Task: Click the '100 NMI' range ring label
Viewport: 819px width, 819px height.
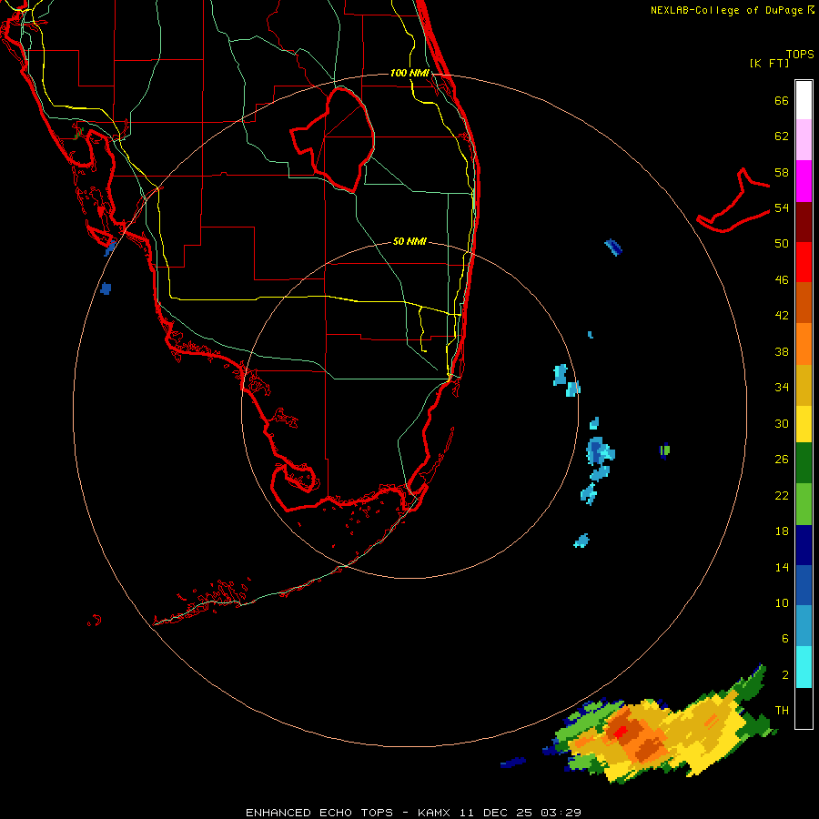Action: tap(410, 73)
